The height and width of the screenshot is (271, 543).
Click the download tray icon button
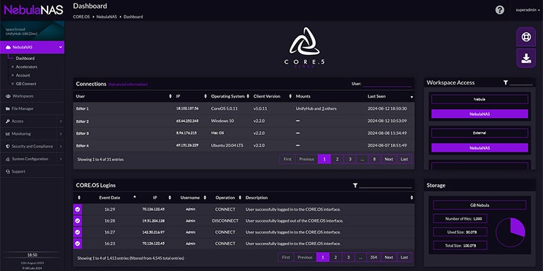tap(526, 58)
